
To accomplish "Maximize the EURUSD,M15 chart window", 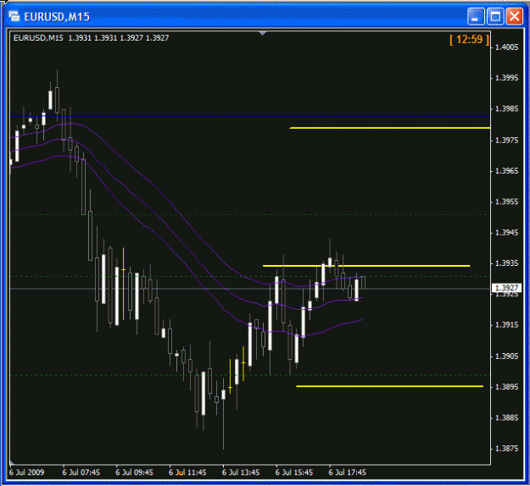I will (495, 16).
